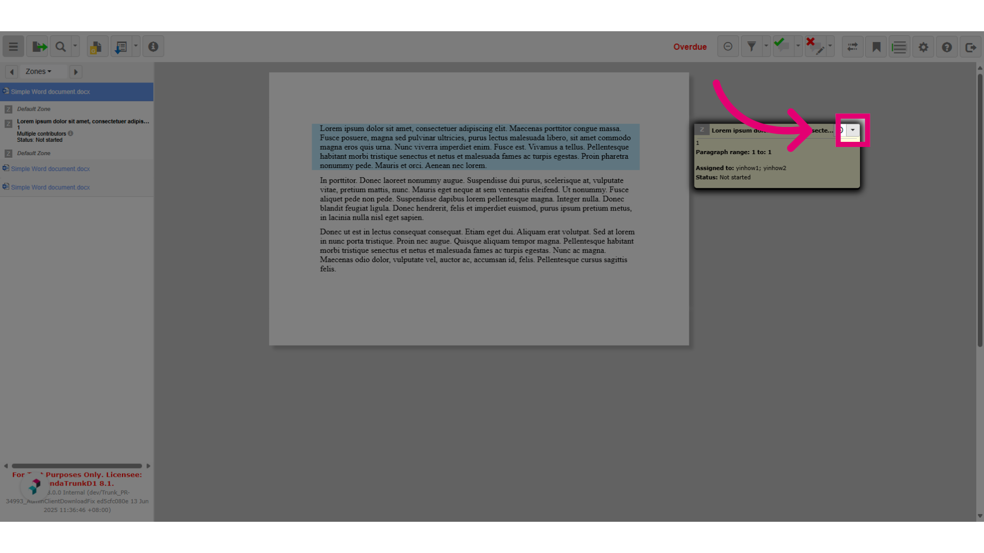
Task: Click the paragraph starting 'Donec ut est in lectus'
Action: tap(477, 250)
